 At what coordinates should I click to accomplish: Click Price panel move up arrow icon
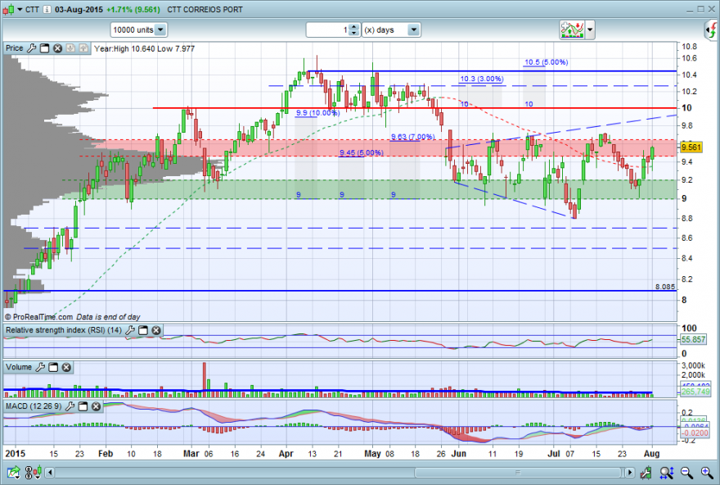(x=83, y=48)
